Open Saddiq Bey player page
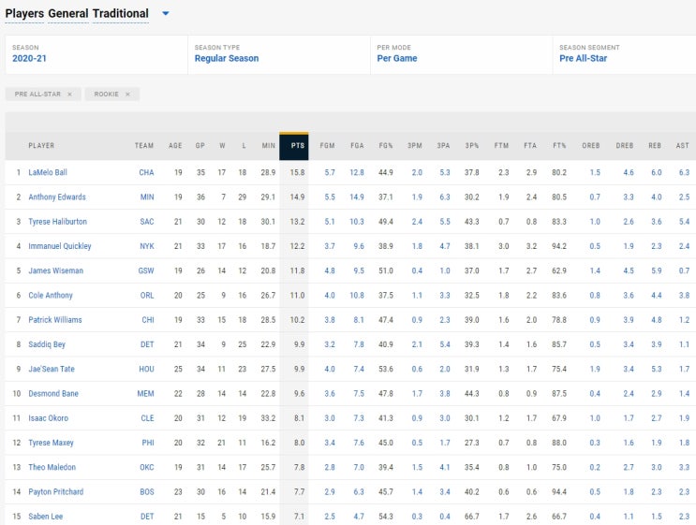The image size is (696, 525). coord(47,344)
